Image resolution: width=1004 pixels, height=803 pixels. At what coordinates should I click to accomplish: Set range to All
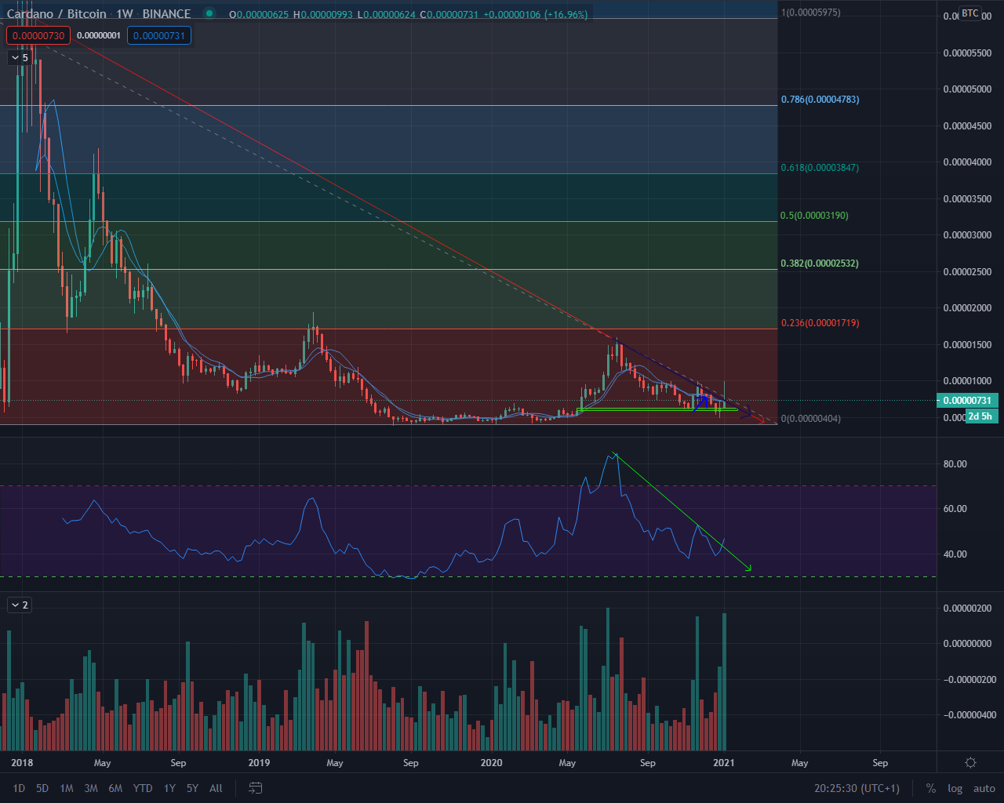click(216, 788)
